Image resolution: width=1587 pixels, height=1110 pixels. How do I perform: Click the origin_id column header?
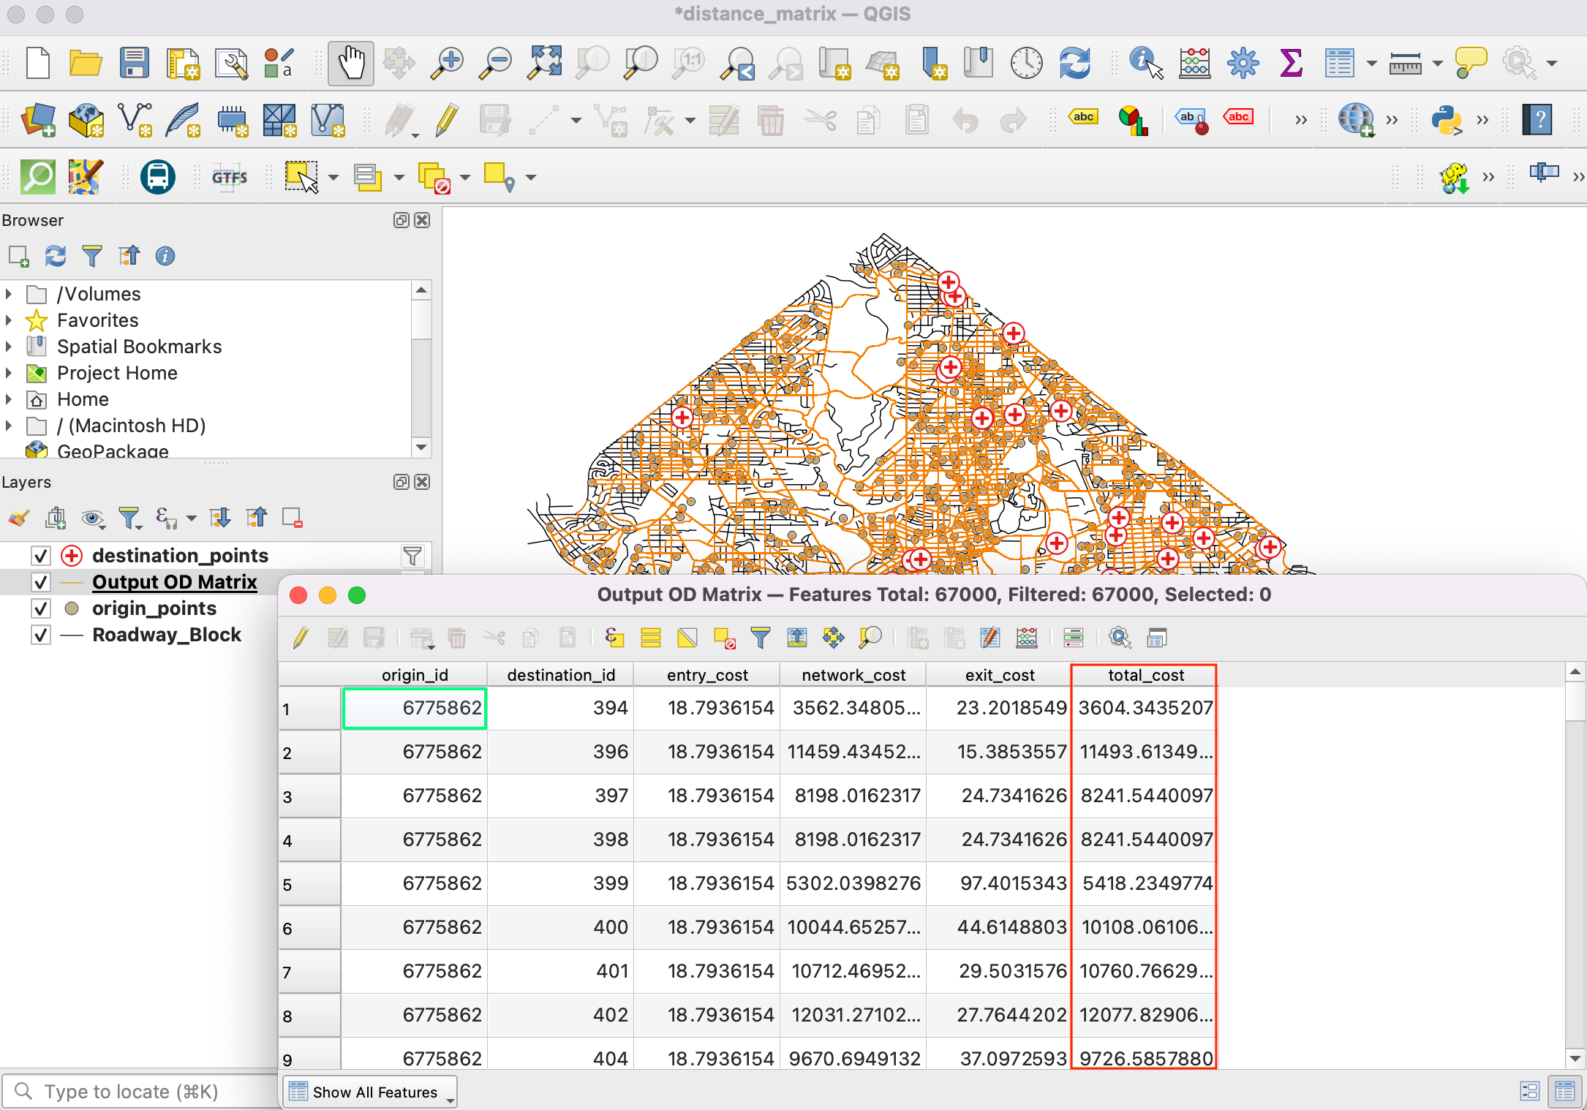click(x=414, y=675)
